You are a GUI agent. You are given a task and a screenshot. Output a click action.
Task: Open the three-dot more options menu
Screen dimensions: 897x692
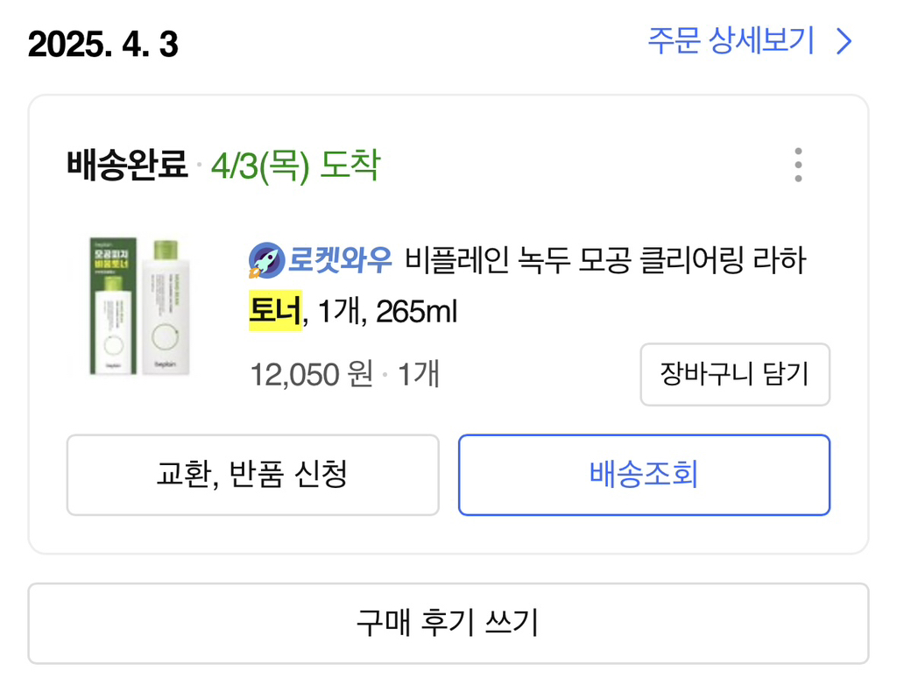click(x=797, y=165)
